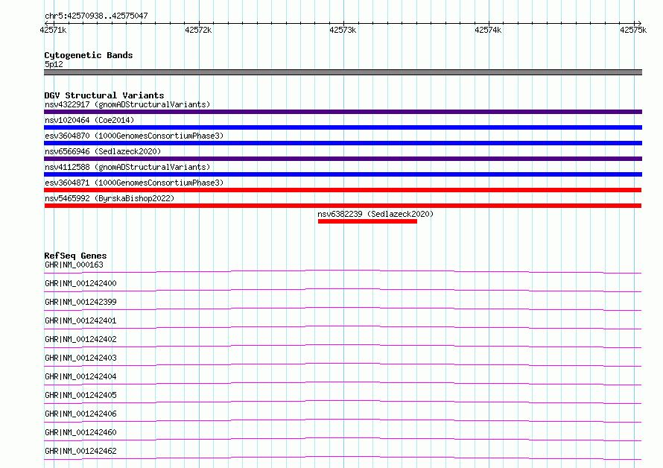Click the 42574k ruler tick label

pyautogui.click(x=488, y=30)
